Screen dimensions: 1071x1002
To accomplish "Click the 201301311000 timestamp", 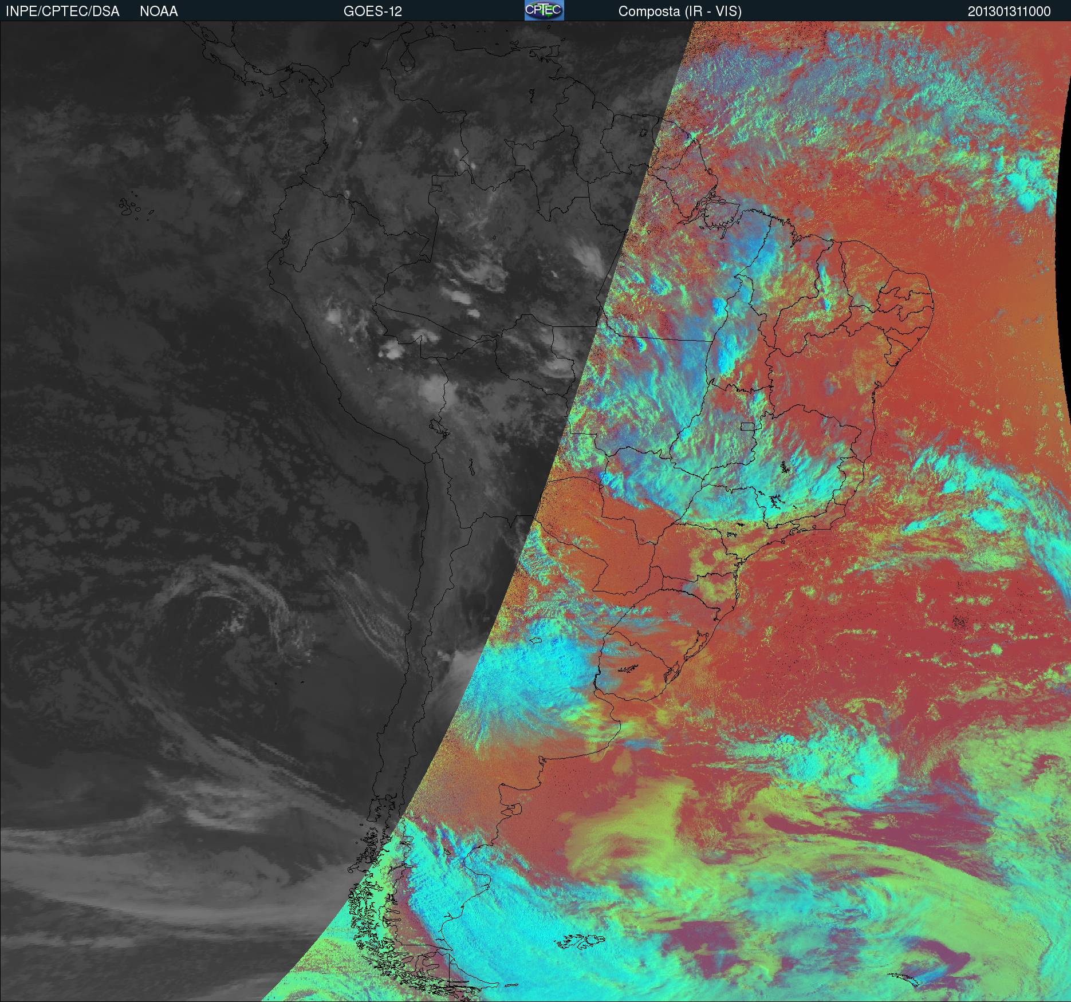I will (1009, 12).
